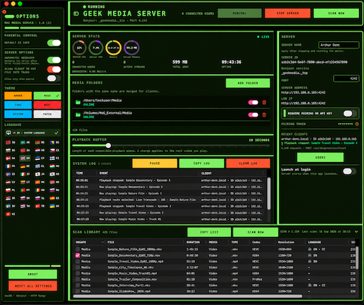364x305 pixels.
Task: Select the AR Arabic flag language
Action: tap(25, 142)
